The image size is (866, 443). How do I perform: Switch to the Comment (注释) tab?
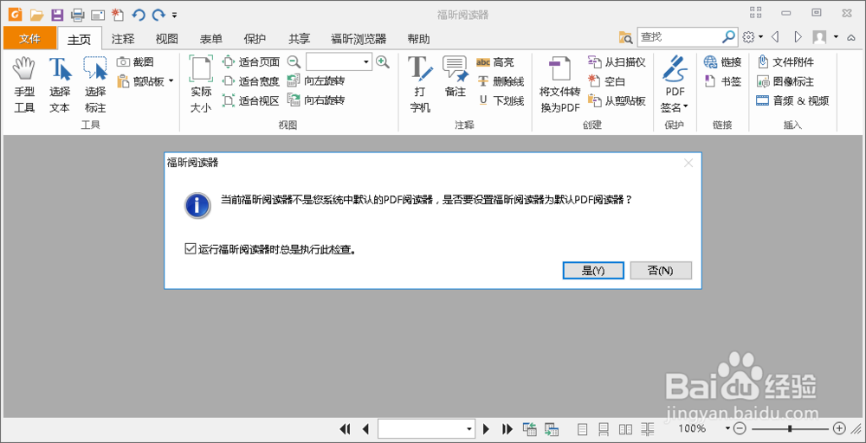[123, 39]
